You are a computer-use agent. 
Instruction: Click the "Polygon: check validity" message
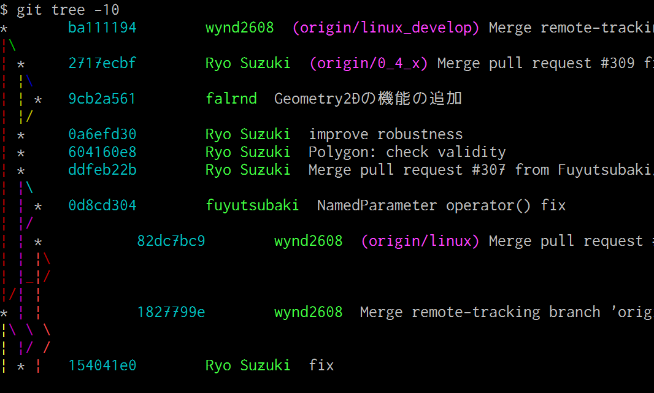(x=407, y=152)
